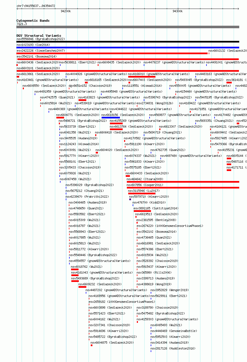Click the nsv4497480 (gnomADStructuralVariants) label
247x362 pixels.
tap(191, 156)
